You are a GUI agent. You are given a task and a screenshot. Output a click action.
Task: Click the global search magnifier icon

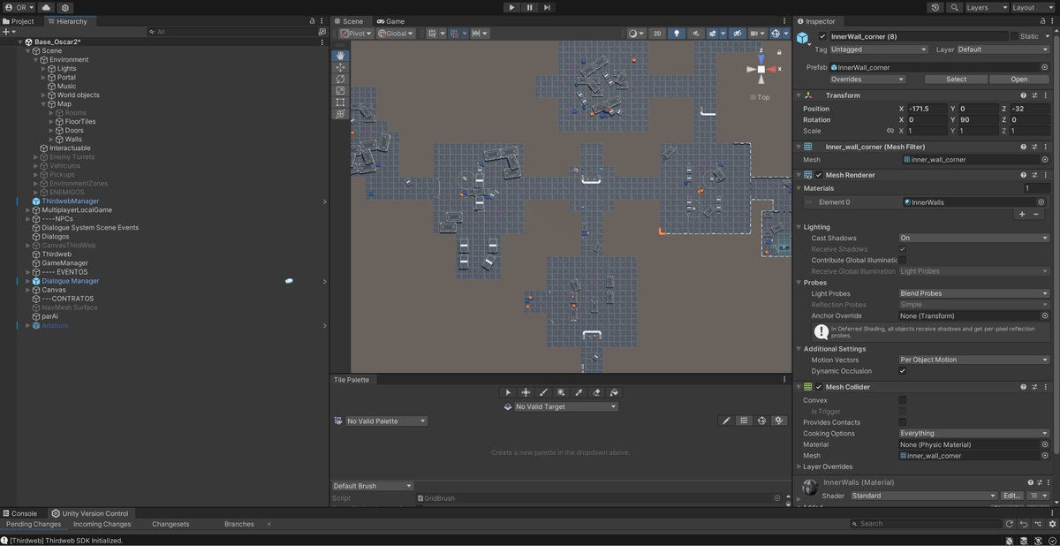click(x=954, y=7)
